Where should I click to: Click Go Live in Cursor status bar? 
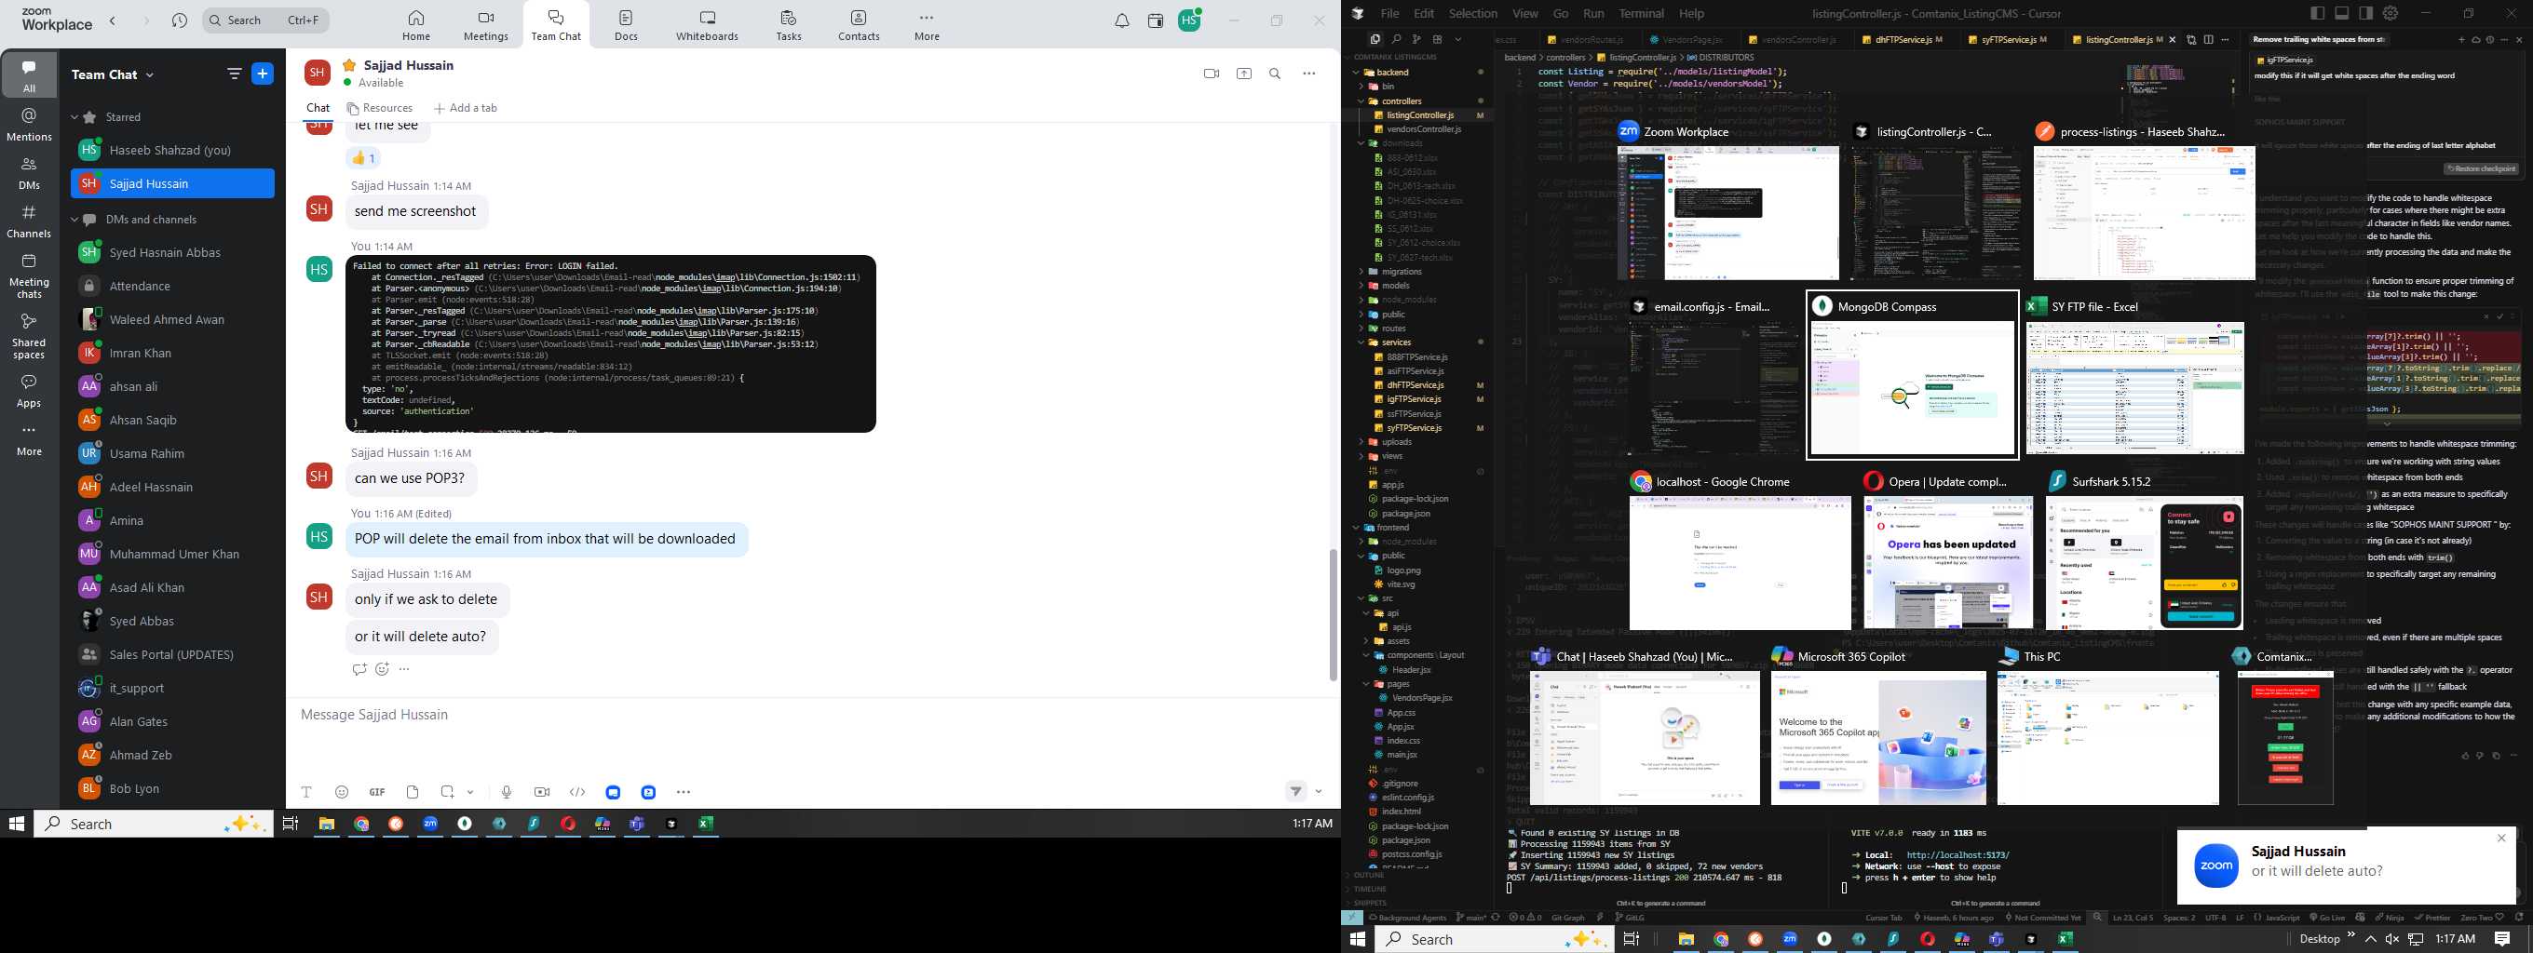tap(2327, 918)
